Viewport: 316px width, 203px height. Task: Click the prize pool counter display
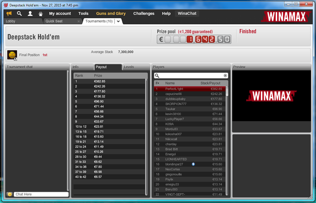(x=194, y=39)
